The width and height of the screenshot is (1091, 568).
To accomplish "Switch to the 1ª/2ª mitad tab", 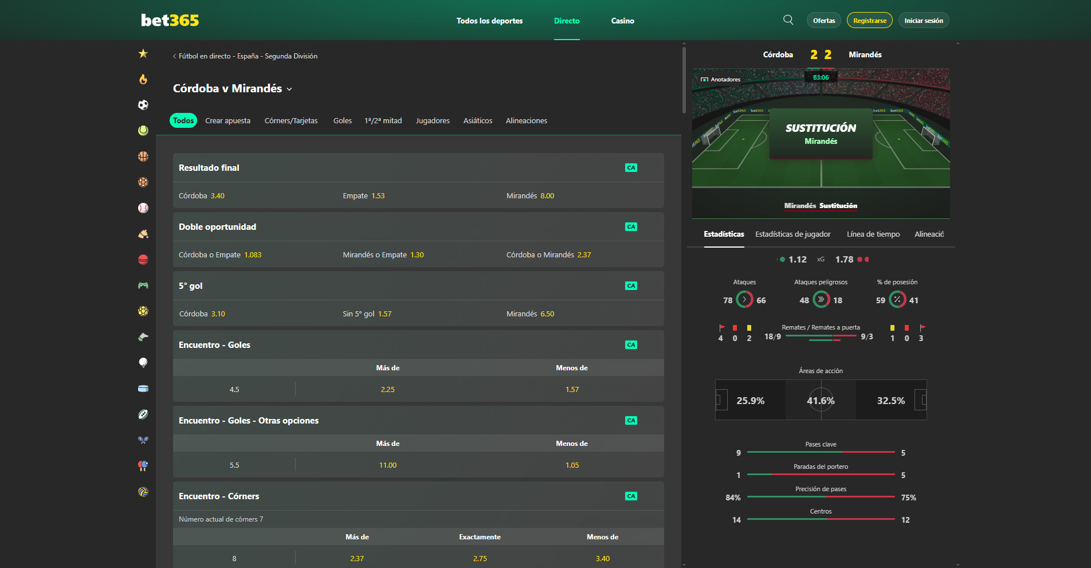I will 383,121.
